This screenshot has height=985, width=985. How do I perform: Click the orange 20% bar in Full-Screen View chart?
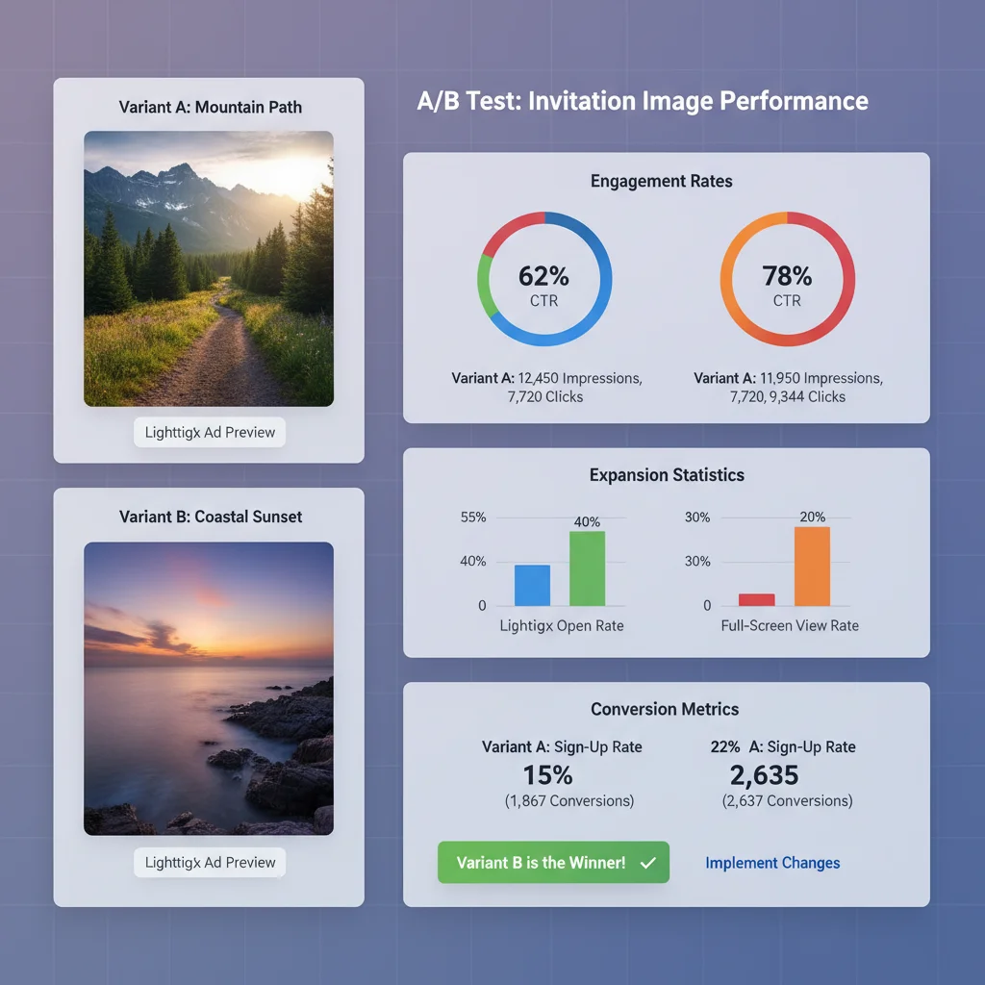point(812,566)
